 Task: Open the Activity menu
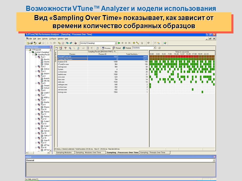45,39
